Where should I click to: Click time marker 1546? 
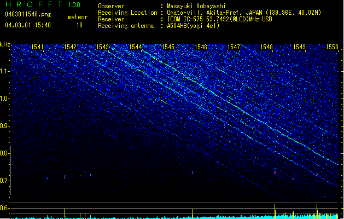pos(201,47)
